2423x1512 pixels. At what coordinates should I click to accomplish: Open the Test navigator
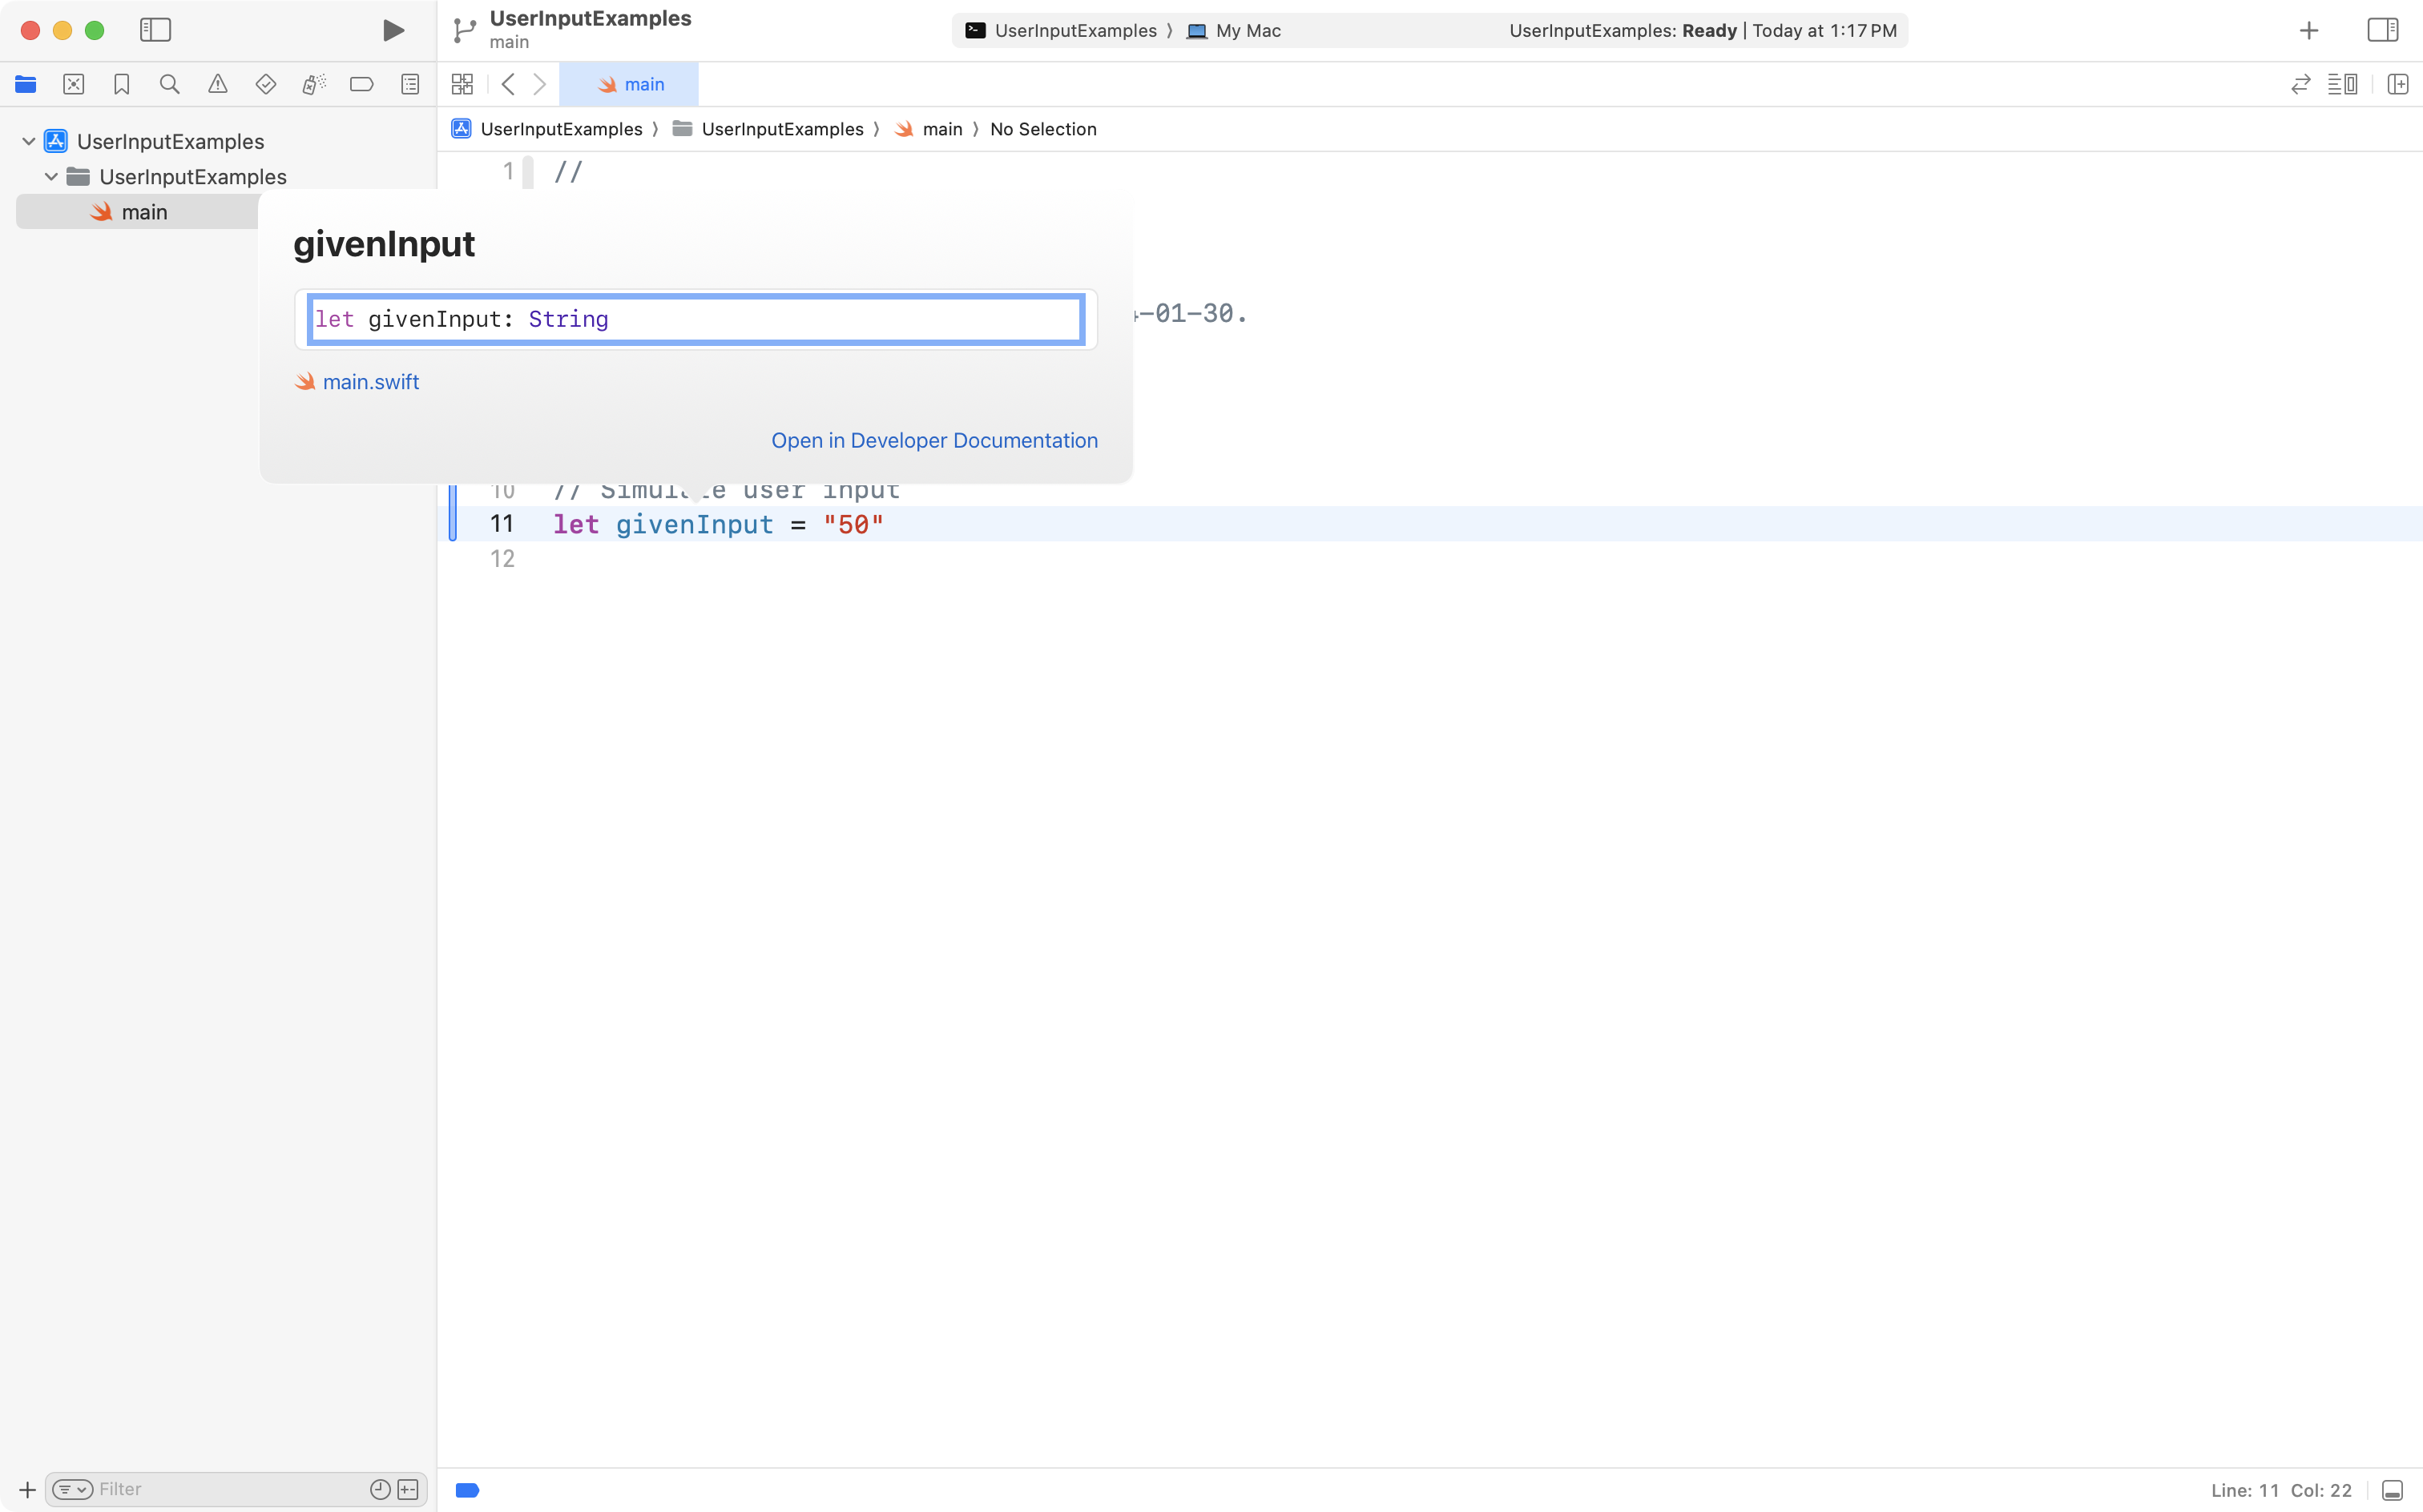click(x=265, y=84)
